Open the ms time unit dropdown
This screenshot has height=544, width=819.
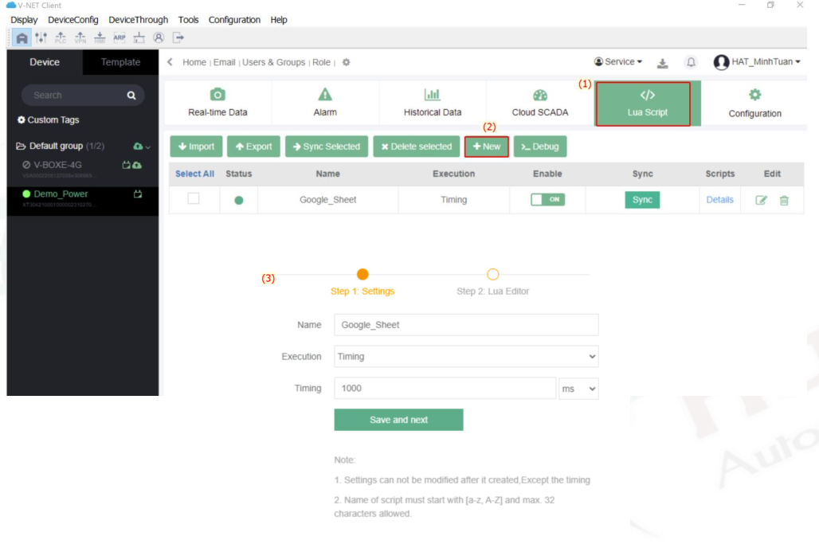click(579, 389)
